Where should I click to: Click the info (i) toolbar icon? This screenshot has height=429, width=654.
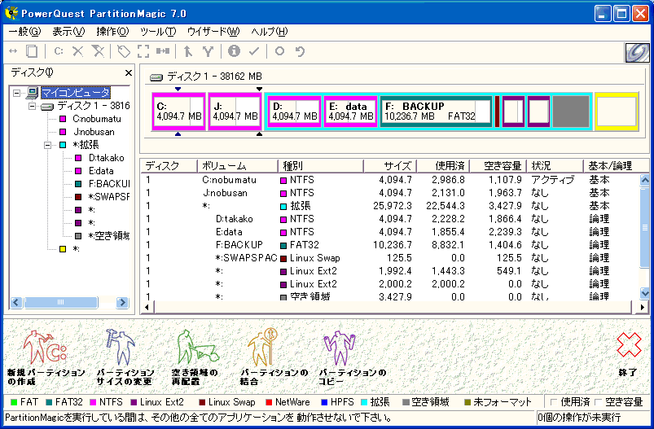click(234, 51)
